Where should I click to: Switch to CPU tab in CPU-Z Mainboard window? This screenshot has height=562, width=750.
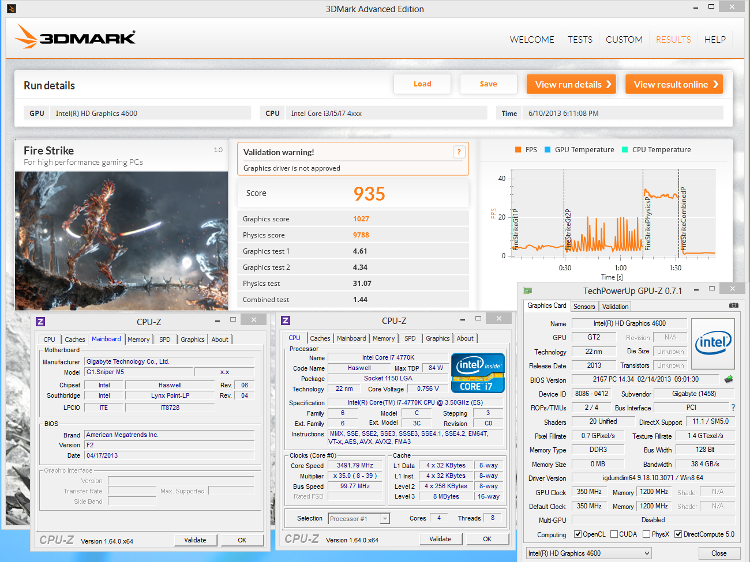(x=50, y=340)
